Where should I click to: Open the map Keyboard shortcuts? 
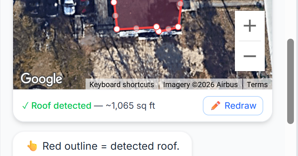(x=122, y=85)
